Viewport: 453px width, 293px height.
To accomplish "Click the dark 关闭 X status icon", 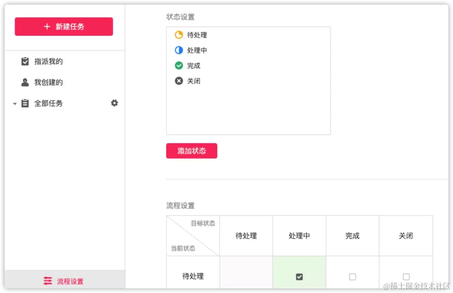I will click(179, 81).
